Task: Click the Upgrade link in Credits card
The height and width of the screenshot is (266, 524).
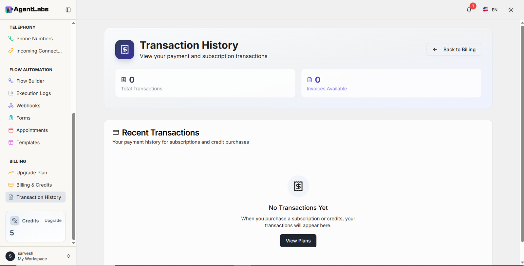Action: pyautogui.click(x=53, y=220)
